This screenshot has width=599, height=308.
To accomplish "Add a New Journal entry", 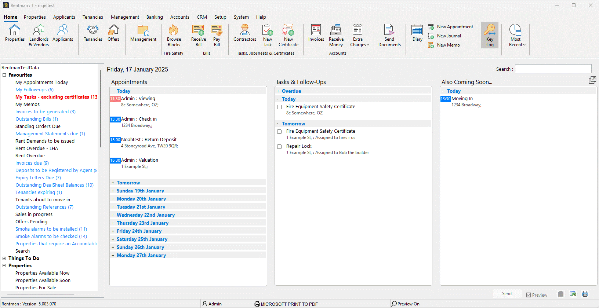I will coord(444,36).
